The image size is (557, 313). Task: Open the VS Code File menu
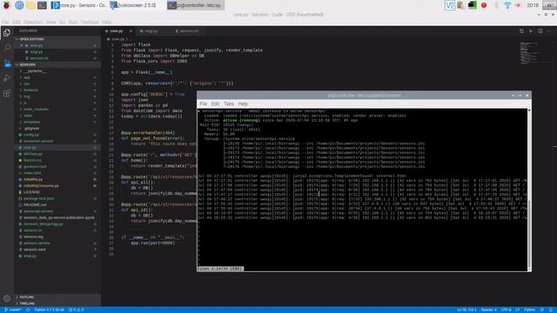(x=5, y=22)
